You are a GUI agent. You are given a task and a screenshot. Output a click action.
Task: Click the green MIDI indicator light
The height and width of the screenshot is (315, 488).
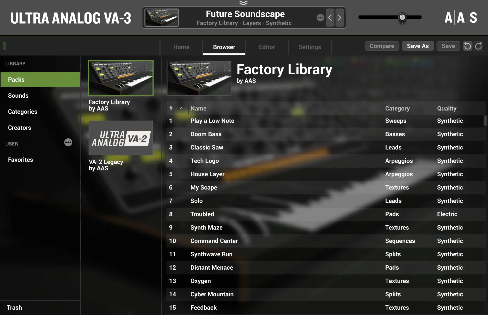(x=4, y=45)
